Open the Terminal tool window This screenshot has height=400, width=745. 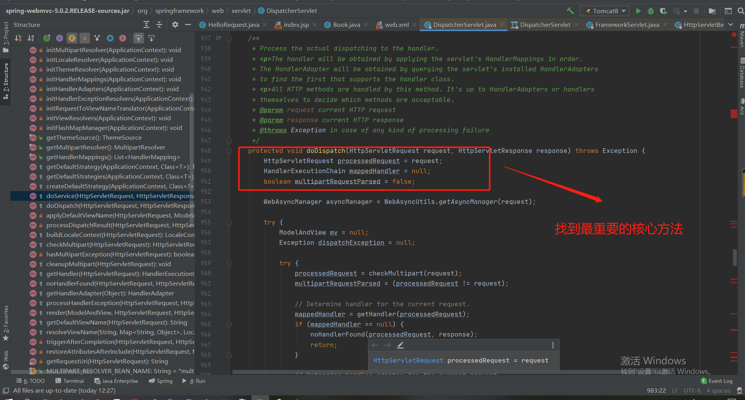(69, 381)
